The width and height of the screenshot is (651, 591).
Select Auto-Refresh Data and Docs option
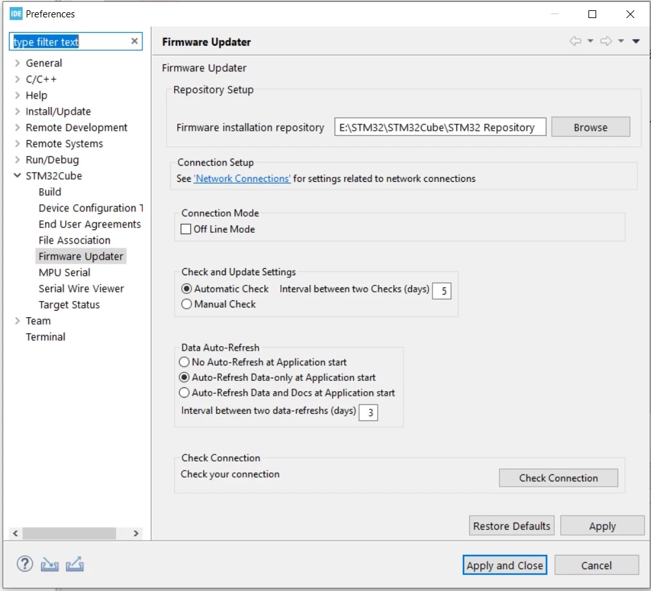coord(184,392)
